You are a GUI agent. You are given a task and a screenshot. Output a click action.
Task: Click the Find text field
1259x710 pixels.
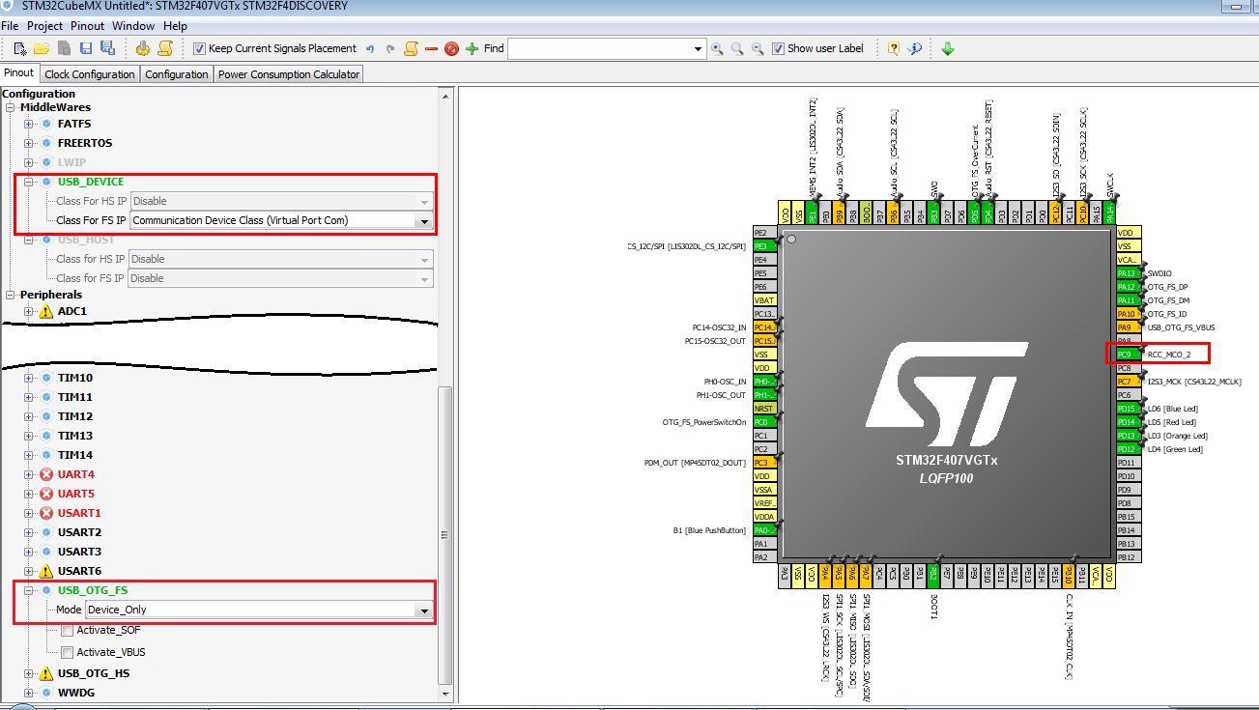pyautogui.click(x=600, y=48)
